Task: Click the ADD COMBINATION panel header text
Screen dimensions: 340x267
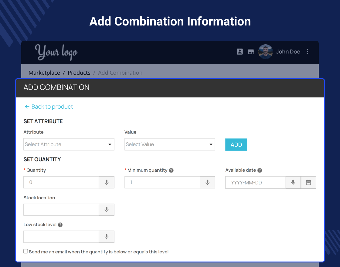Action: (56, 87)
